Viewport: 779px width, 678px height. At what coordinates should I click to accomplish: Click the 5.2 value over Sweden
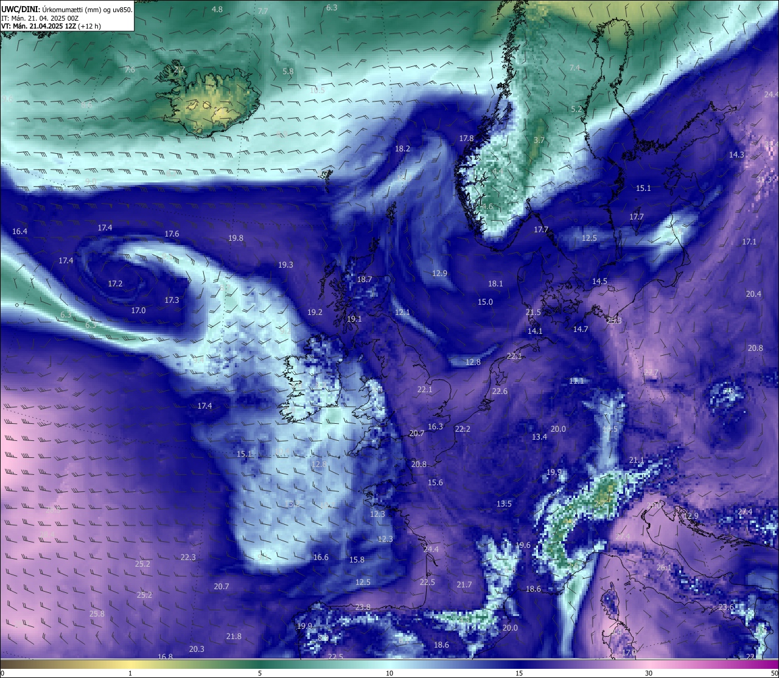577,109
